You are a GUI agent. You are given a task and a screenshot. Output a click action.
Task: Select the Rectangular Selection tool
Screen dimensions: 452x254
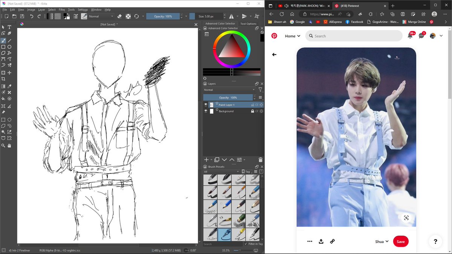point(3,120)
